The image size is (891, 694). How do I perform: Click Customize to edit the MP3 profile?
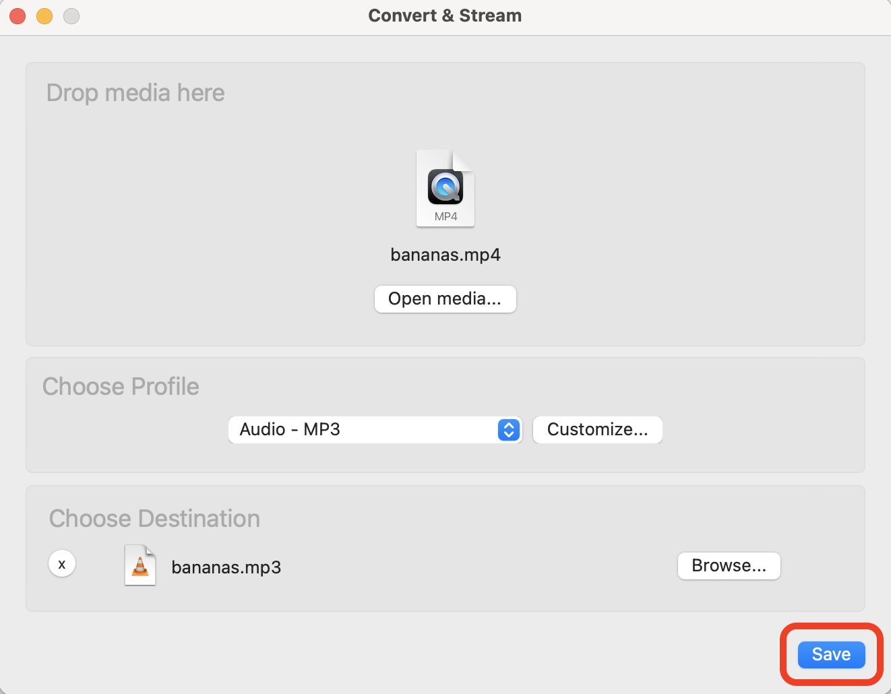597,429
